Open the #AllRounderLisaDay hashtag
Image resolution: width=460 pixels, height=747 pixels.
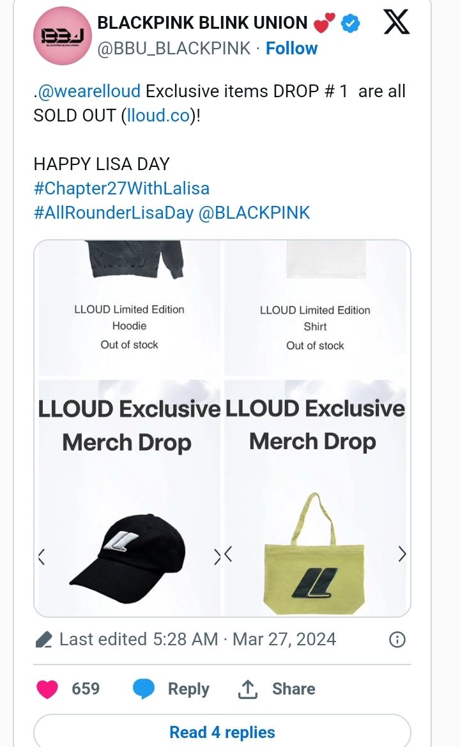click(x=114, y=213)
